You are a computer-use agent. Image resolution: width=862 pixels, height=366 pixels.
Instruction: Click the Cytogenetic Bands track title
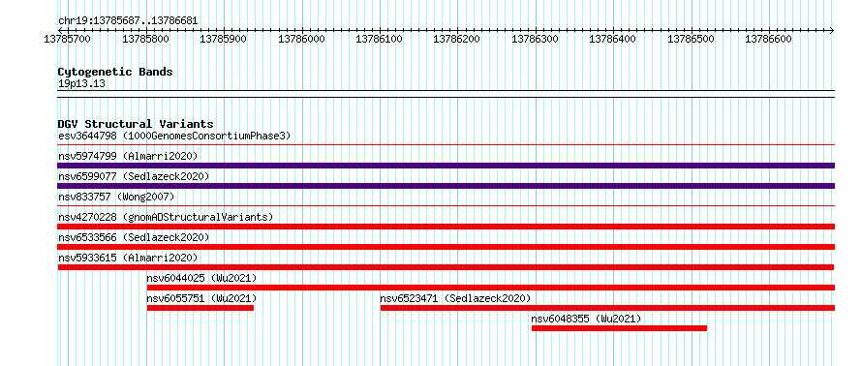pyautogui.click(x=115, y=72)
